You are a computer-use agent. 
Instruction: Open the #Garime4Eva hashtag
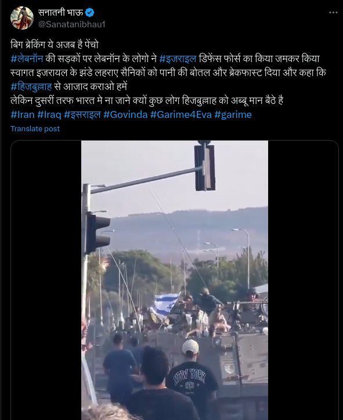[181, 114]
